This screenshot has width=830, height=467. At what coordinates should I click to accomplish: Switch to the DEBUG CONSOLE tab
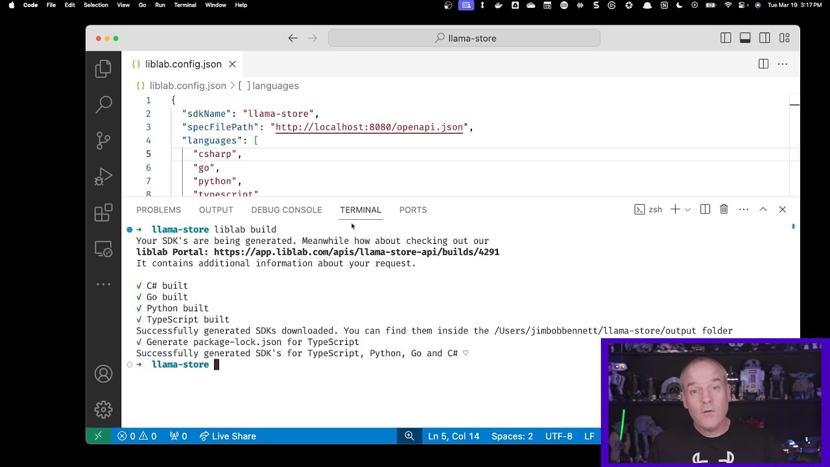point(287,210)
